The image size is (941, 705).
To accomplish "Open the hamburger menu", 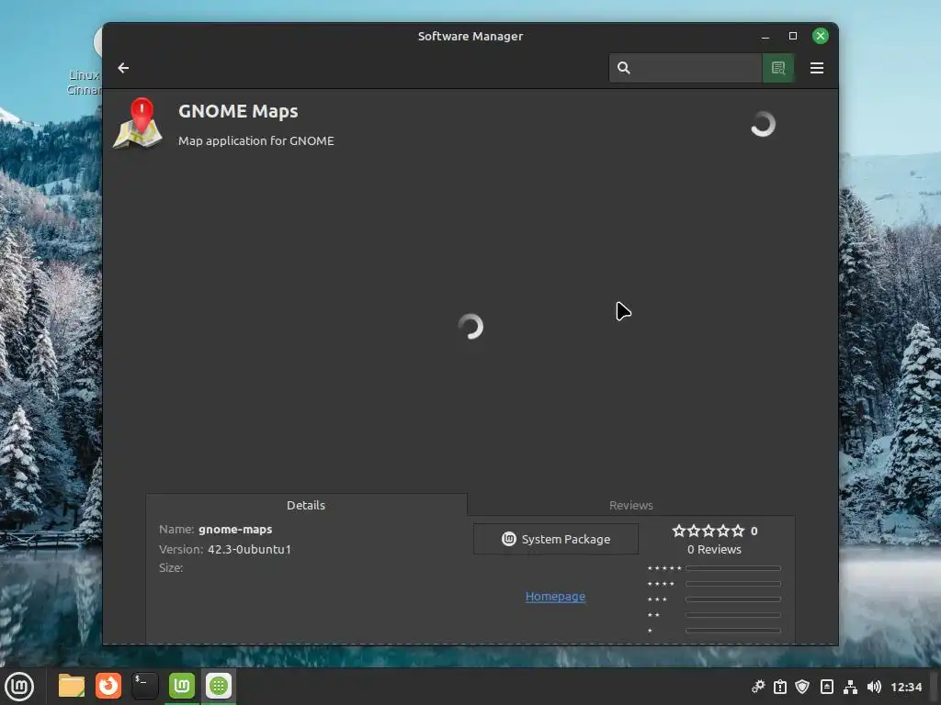I will pos(816,68).
